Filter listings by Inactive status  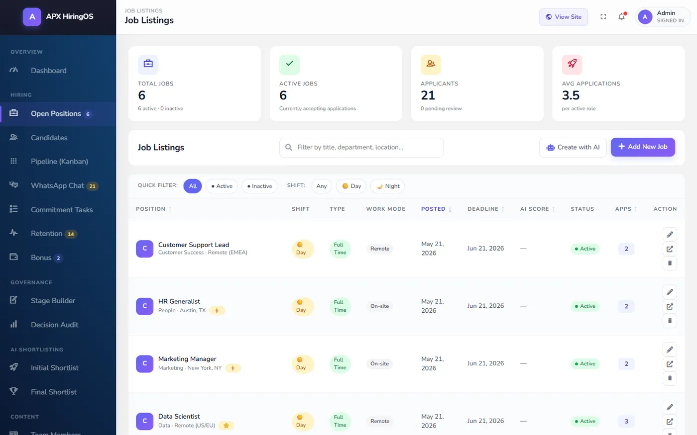259,186
